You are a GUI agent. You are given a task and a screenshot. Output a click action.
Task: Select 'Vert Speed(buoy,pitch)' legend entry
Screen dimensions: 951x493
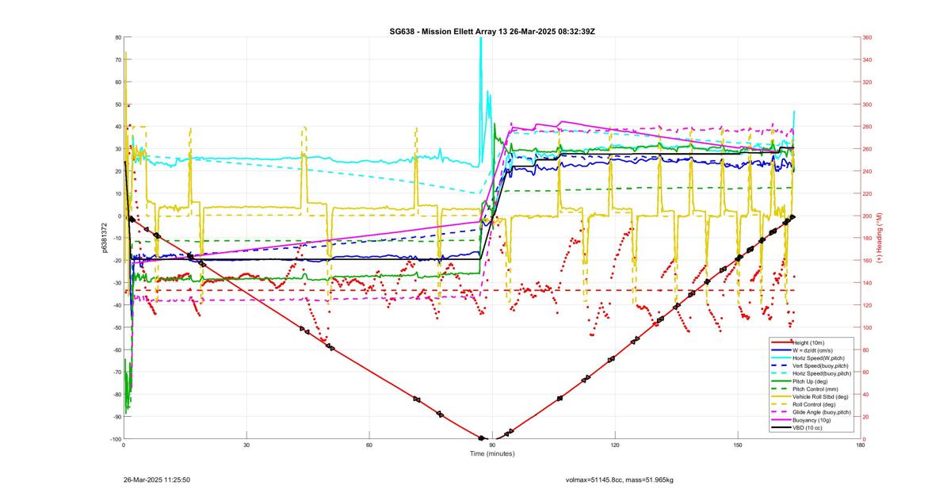821,365
